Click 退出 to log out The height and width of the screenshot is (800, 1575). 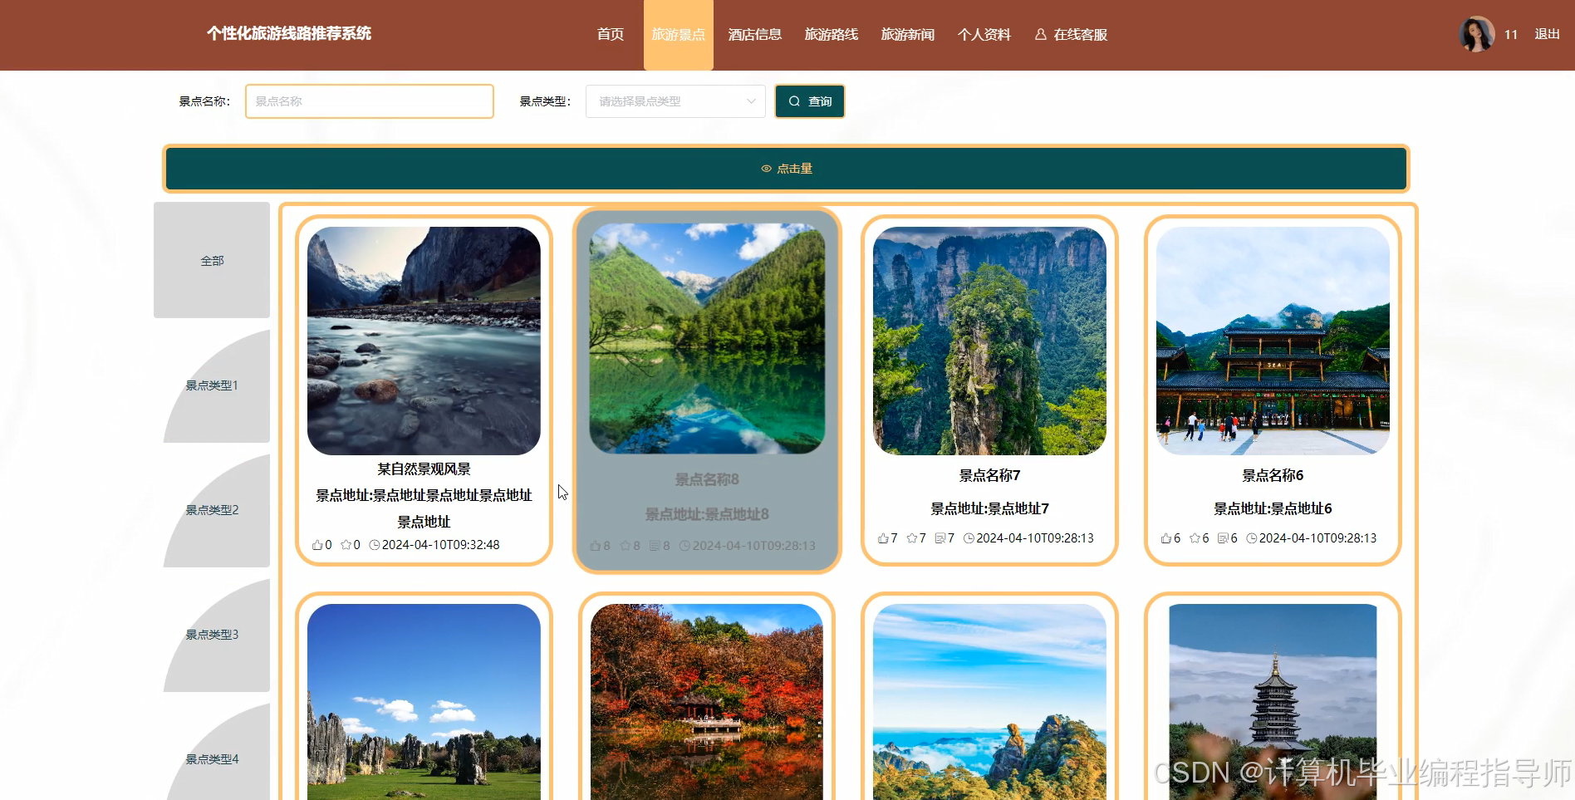pyautogui.click(x=1547, y=34)
